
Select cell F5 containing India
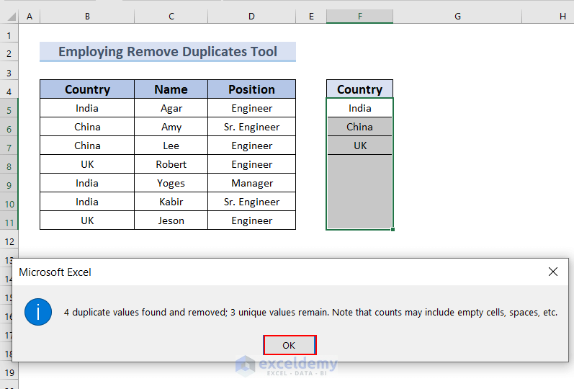tap(360, 108)
